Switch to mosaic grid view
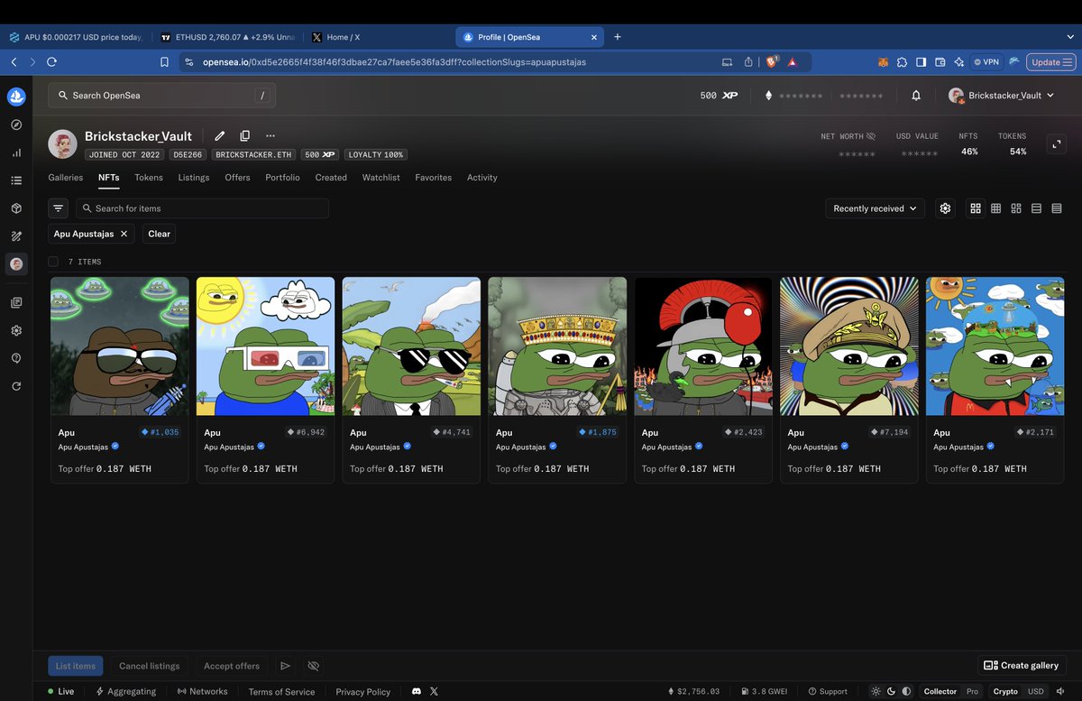 (1016, 208)
